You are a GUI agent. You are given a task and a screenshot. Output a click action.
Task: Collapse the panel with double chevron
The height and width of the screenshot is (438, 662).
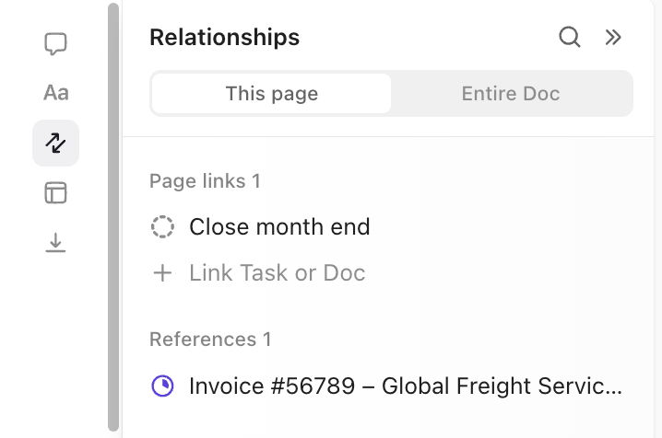613,37
